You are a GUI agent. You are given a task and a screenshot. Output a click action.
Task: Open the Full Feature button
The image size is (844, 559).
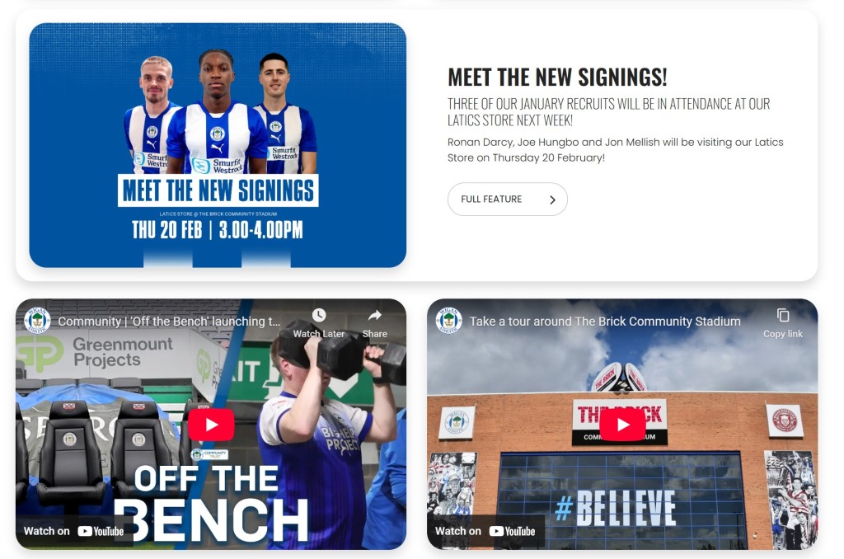(x=508, y=200)
